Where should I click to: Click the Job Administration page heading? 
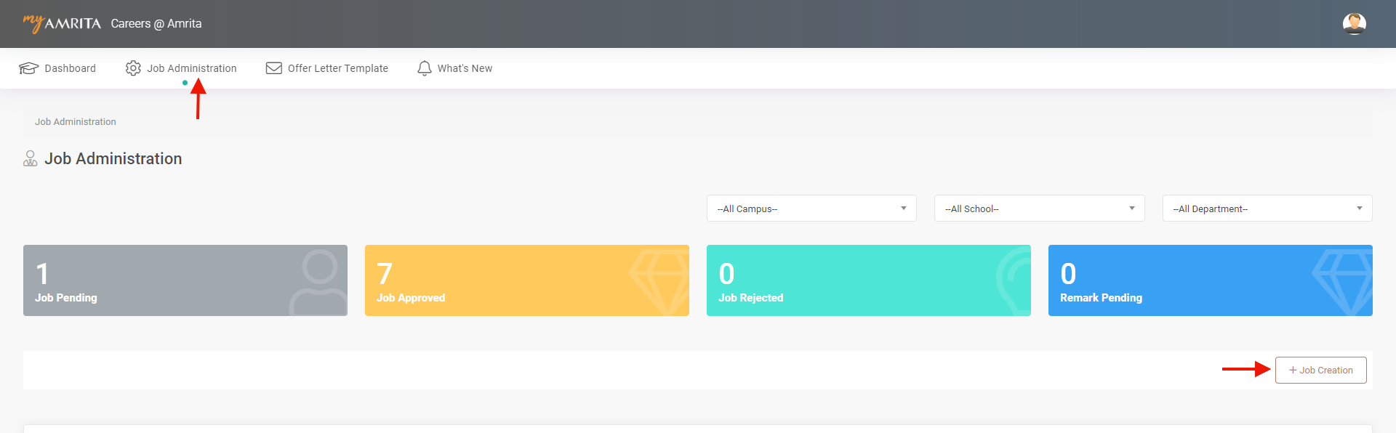pos(113,158)
